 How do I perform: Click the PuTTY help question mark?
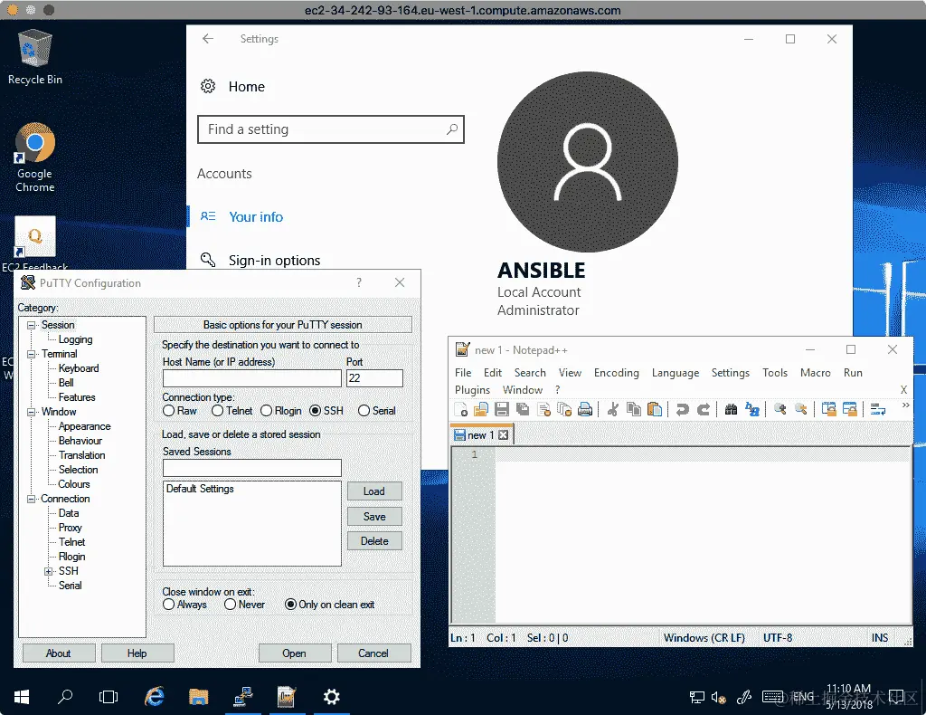click(359, 282)
